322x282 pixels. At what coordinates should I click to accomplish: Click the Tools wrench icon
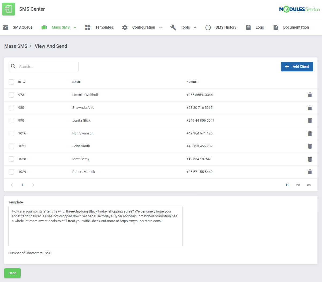[173, 27]
